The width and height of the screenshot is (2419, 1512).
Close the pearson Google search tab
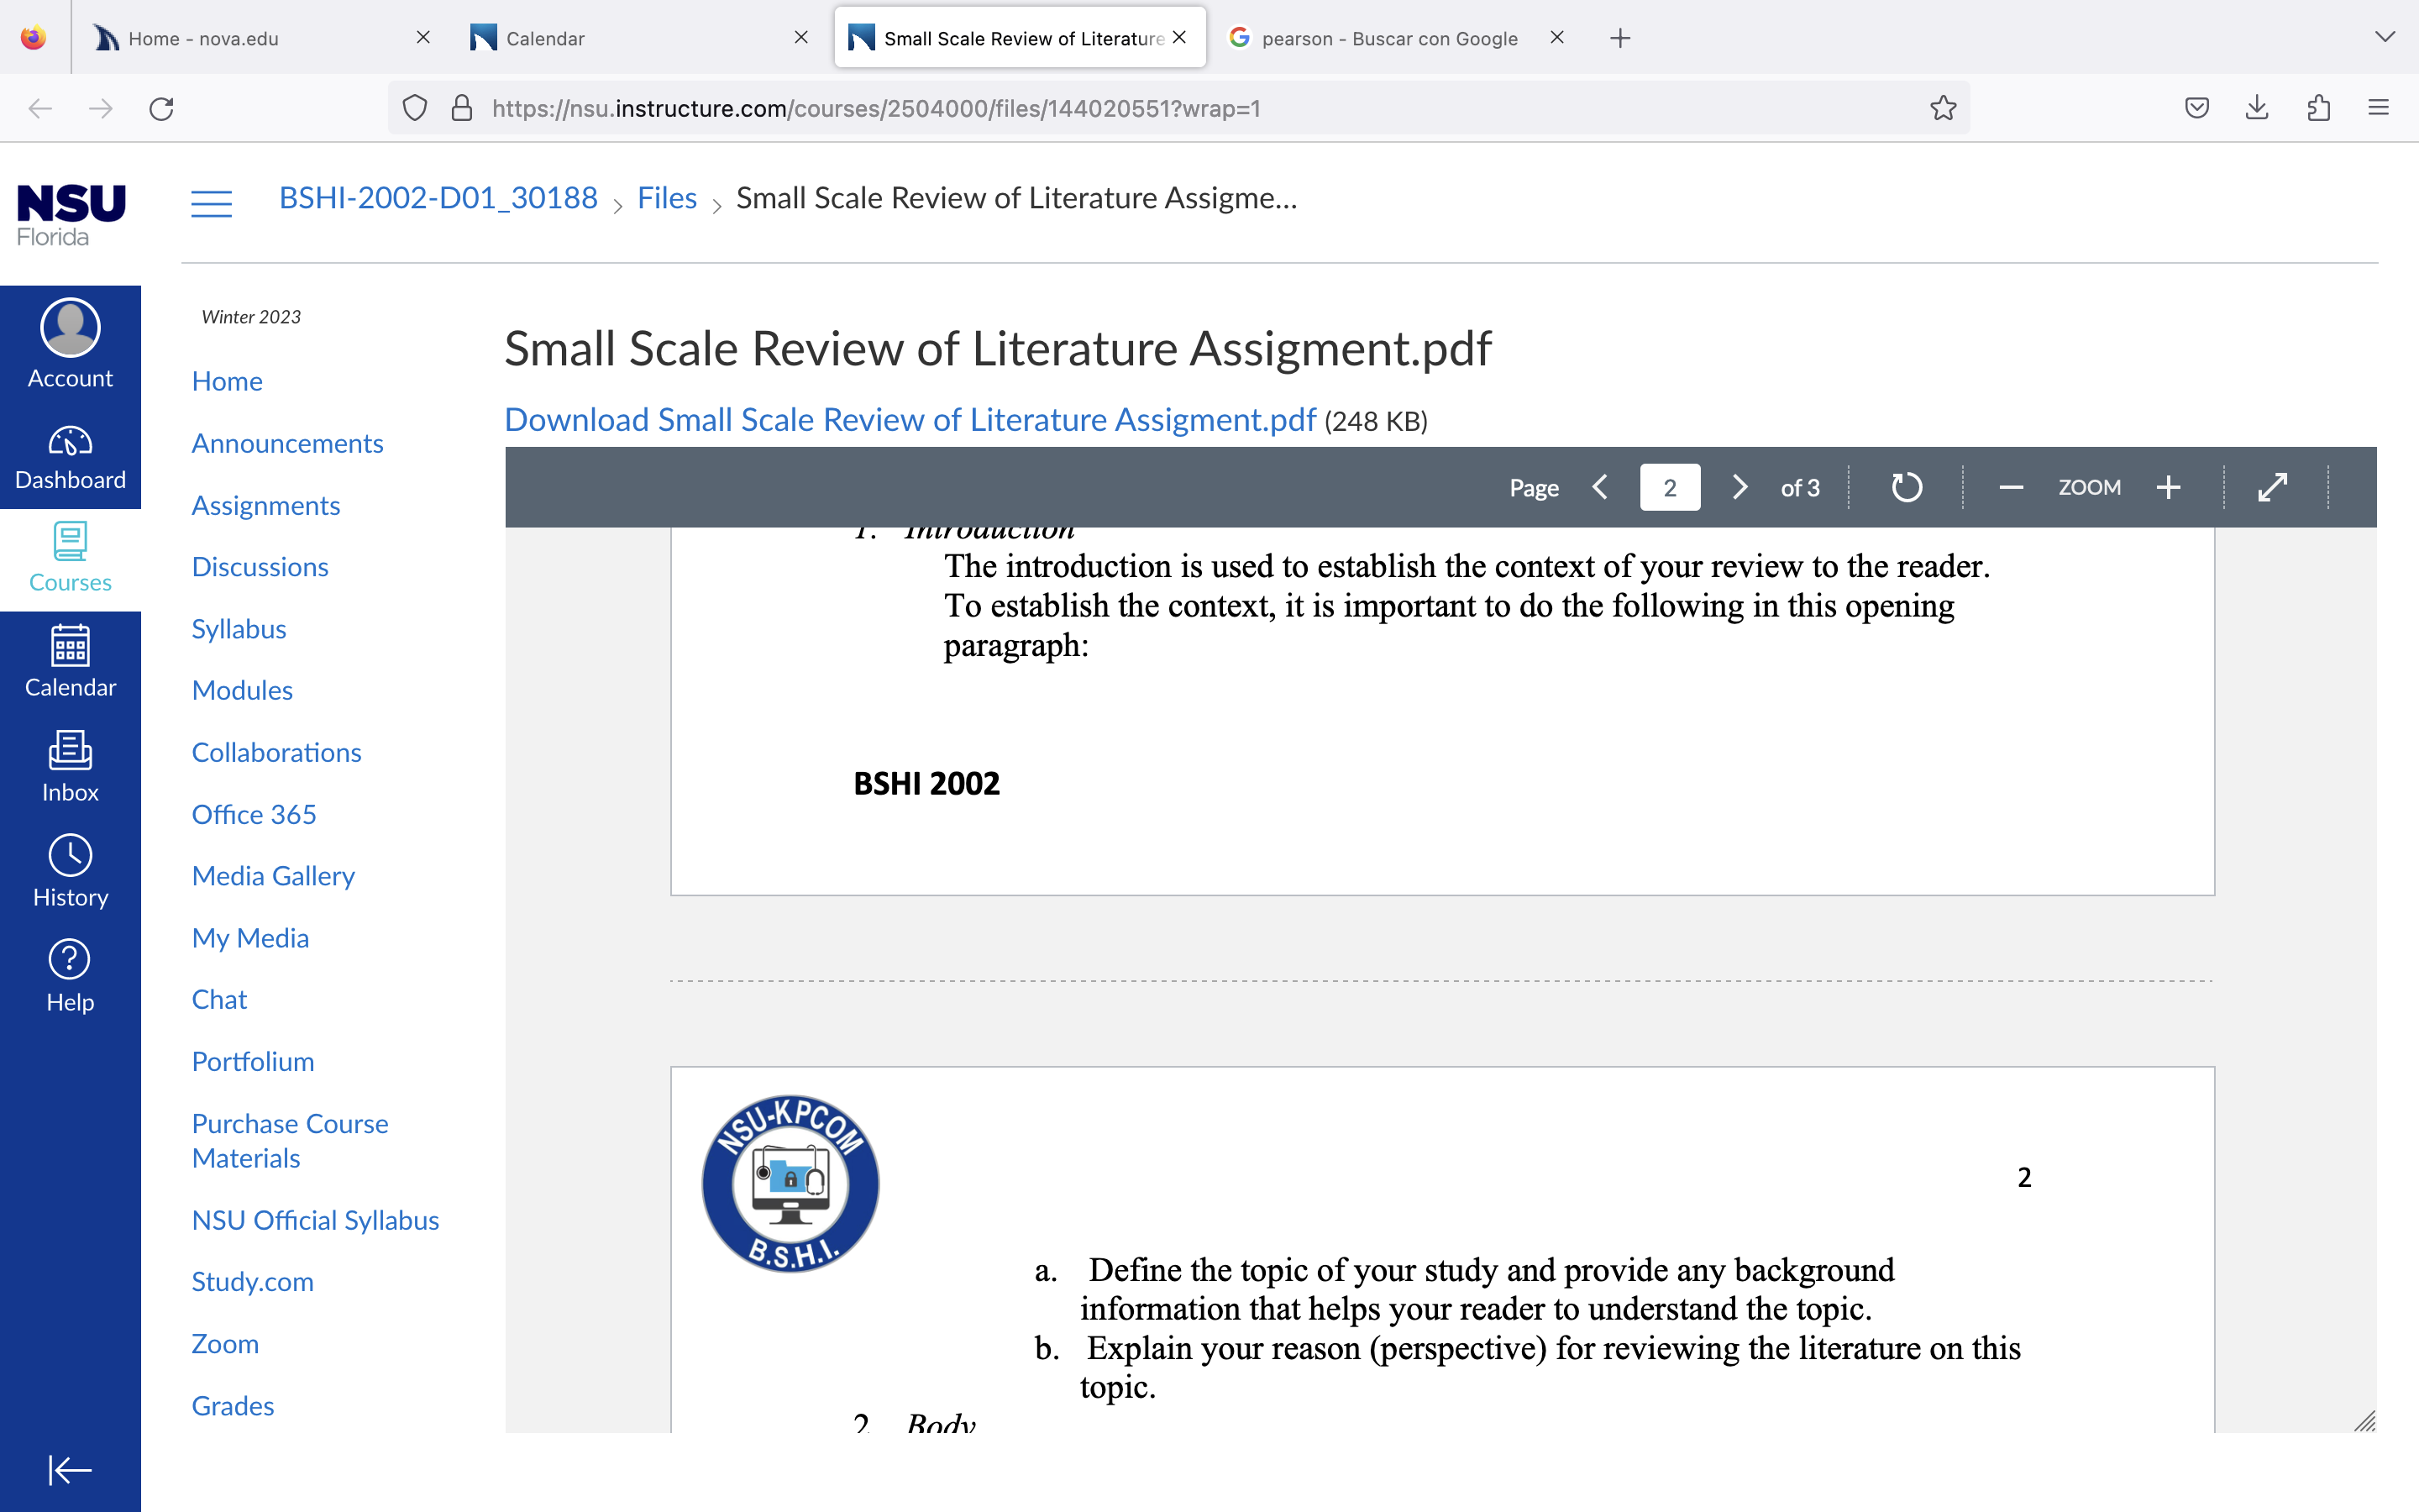(1556, 37)
